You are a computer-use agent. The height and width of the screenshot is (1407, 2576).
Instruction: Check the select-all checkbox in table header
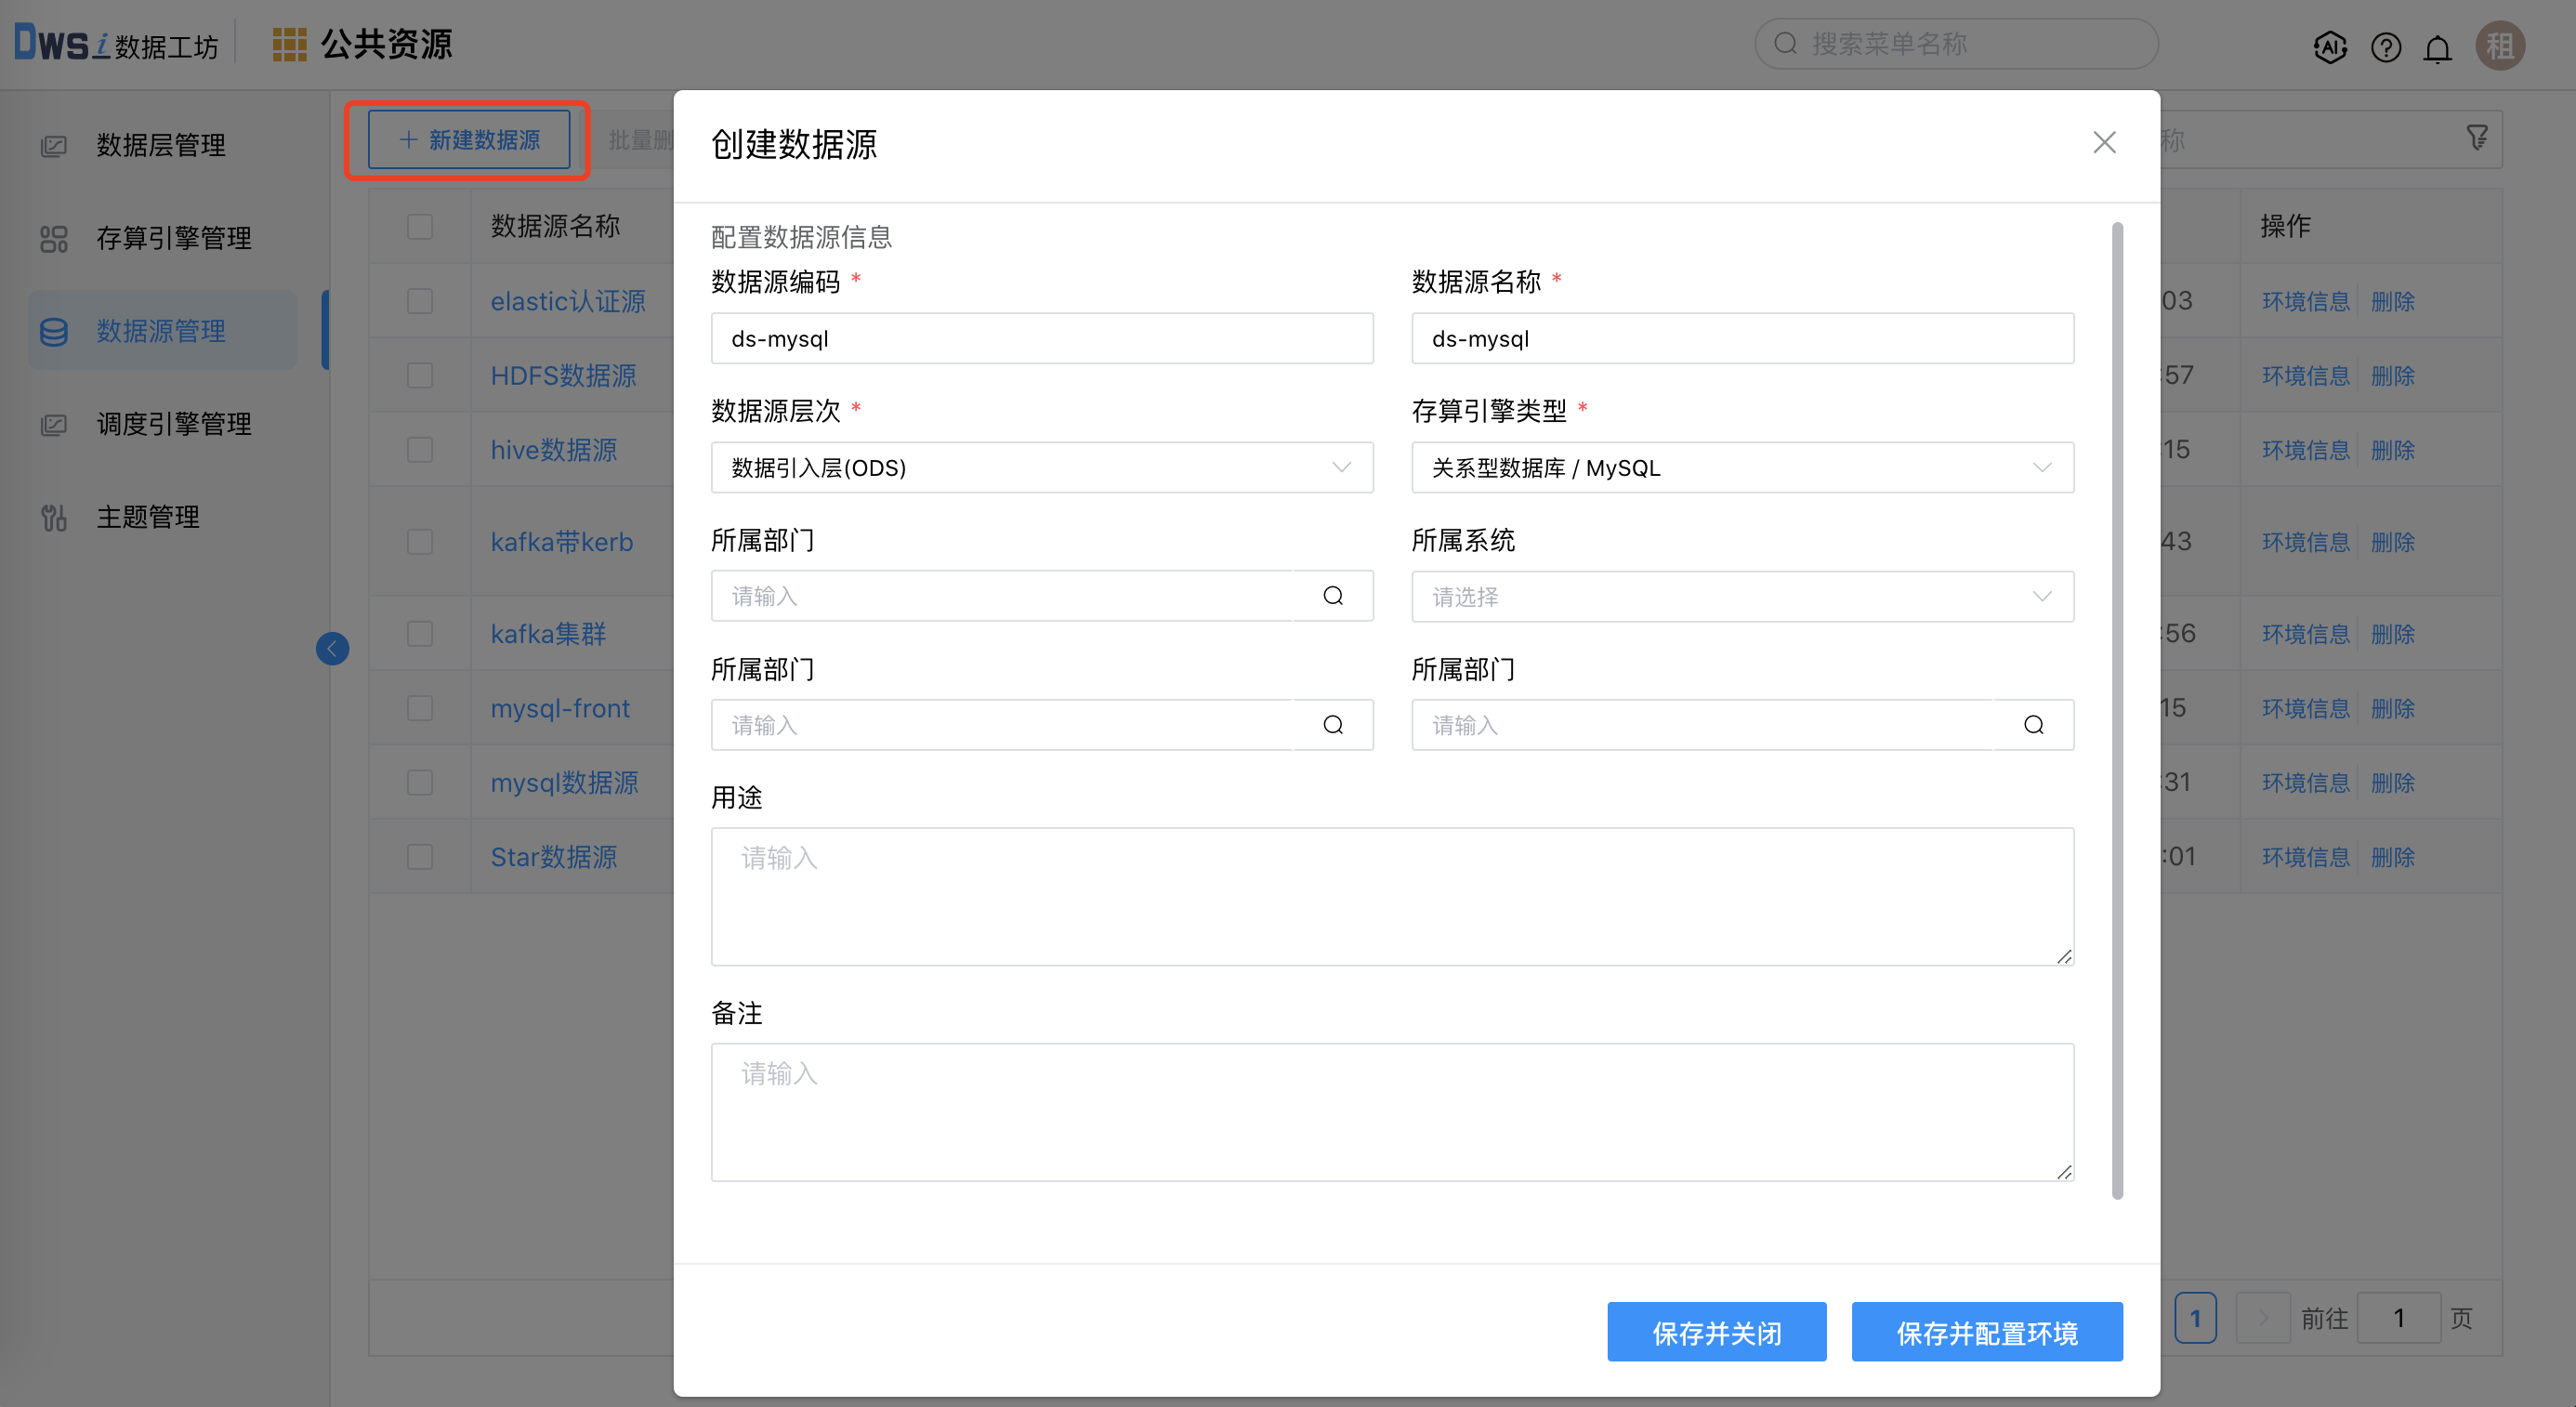pyautogui.click(x=420, y=227)
